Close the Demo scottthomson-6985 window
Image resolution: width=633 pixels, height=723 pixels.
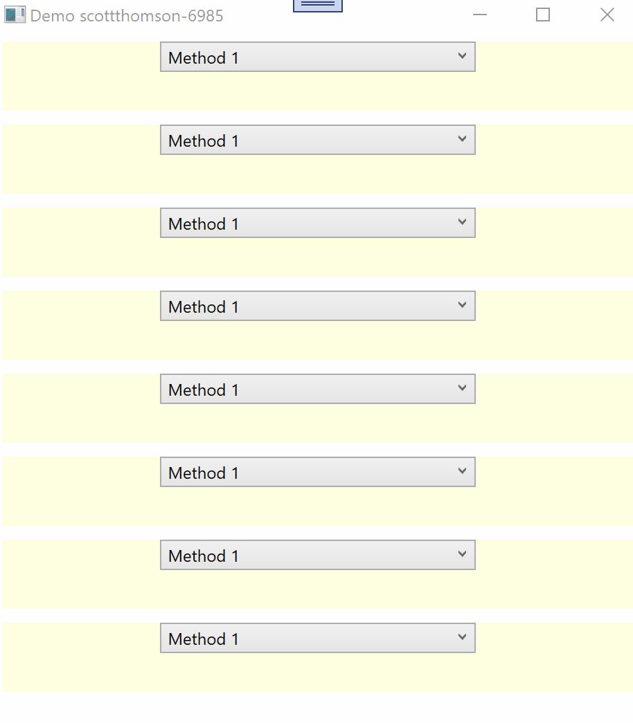tap(607, 15)
